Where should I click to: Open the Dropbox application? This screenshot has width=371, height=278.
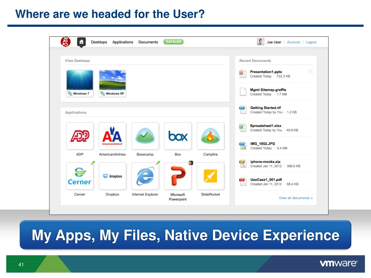112,176
